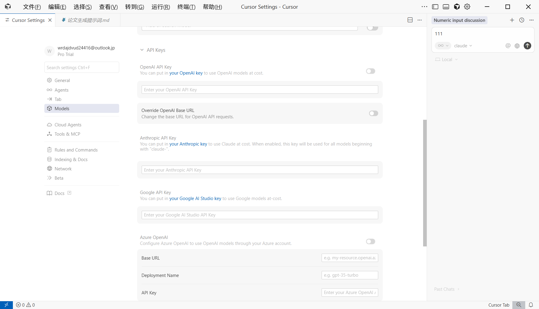The width and height of the screenshot is (539, 309).
Task: Open settings via title bar gear icon
Action: coord(467,7)
